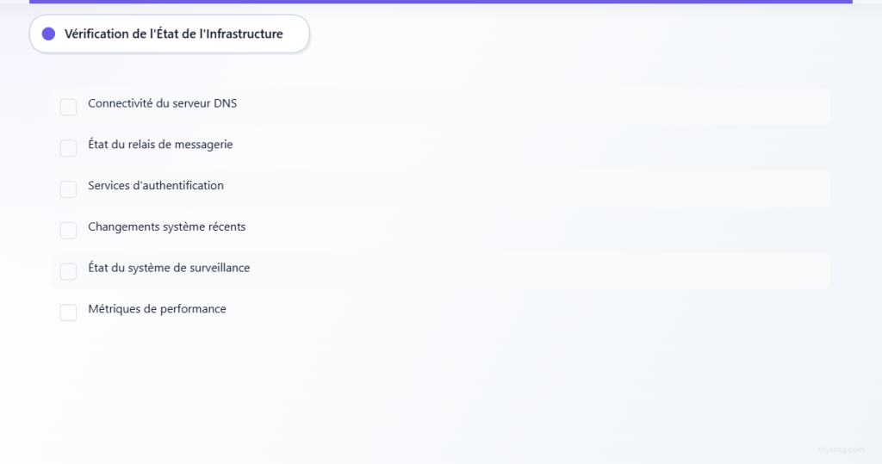Click the Changements système récents label text
The image size is (882, 464).
[166, 226]
